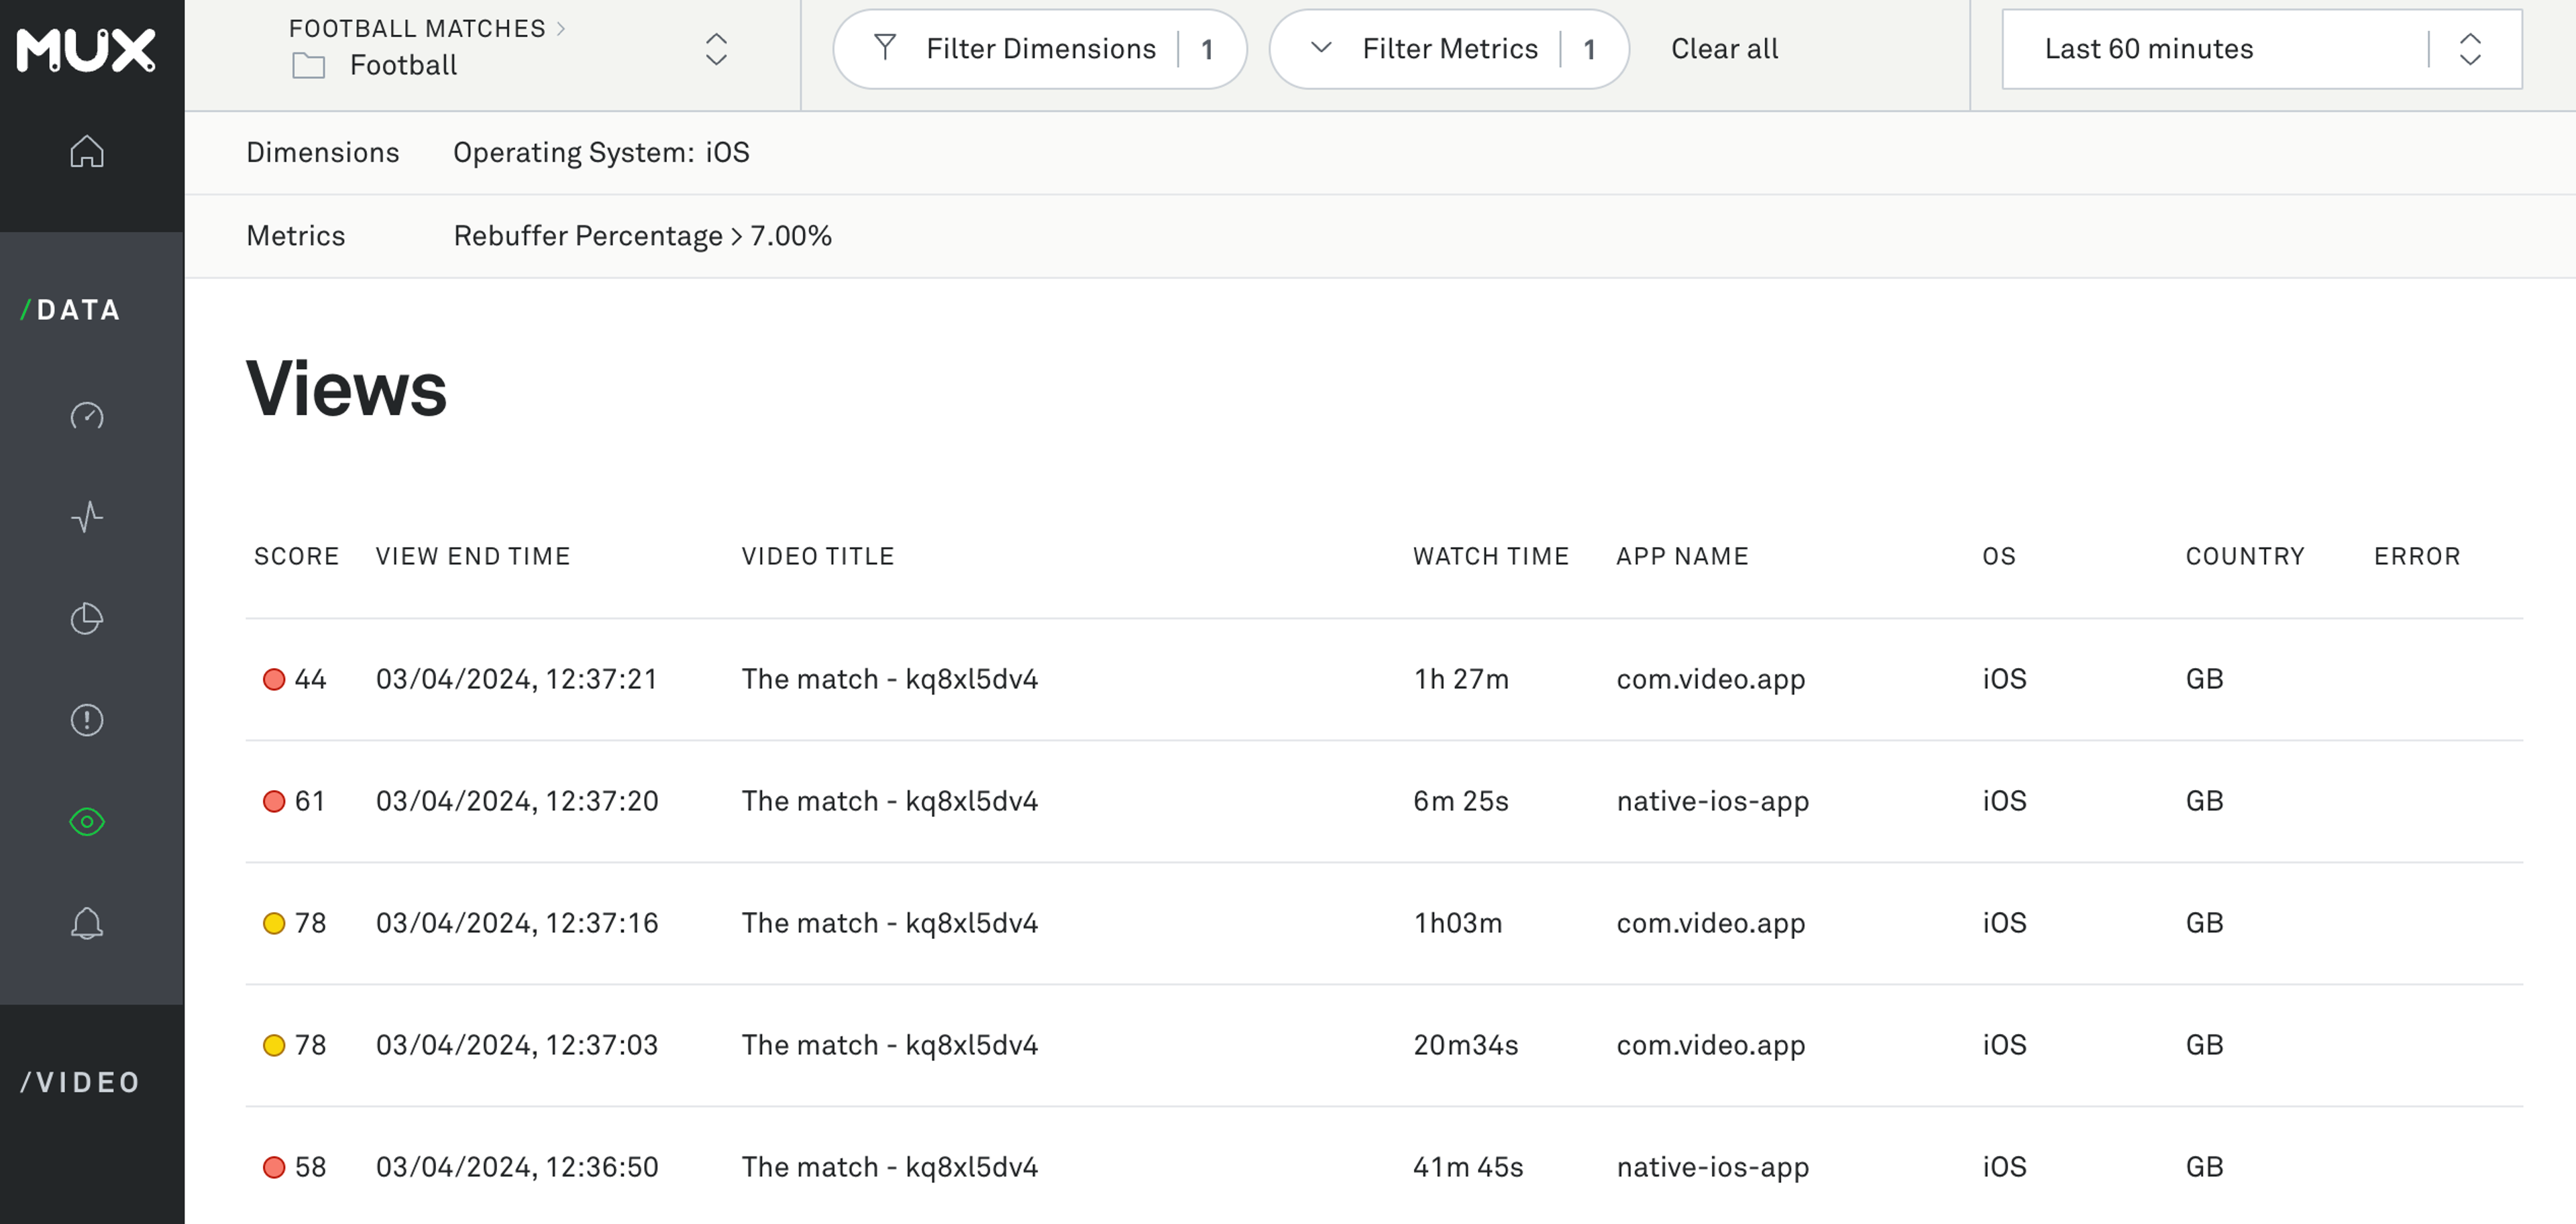Click the Mux logo
Screen dimensions: 2576x1224
(86, 50)
